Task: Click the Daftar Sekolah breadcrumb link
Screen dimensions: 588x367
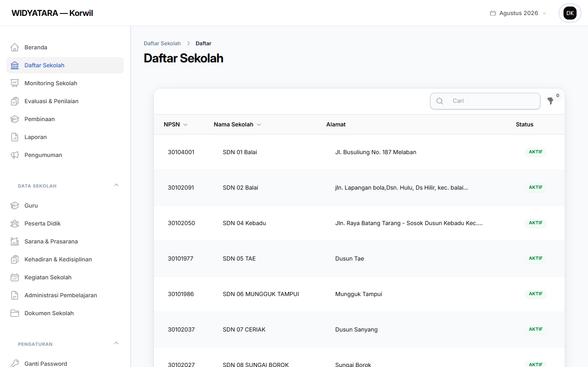Action: (x=162, y=43)
